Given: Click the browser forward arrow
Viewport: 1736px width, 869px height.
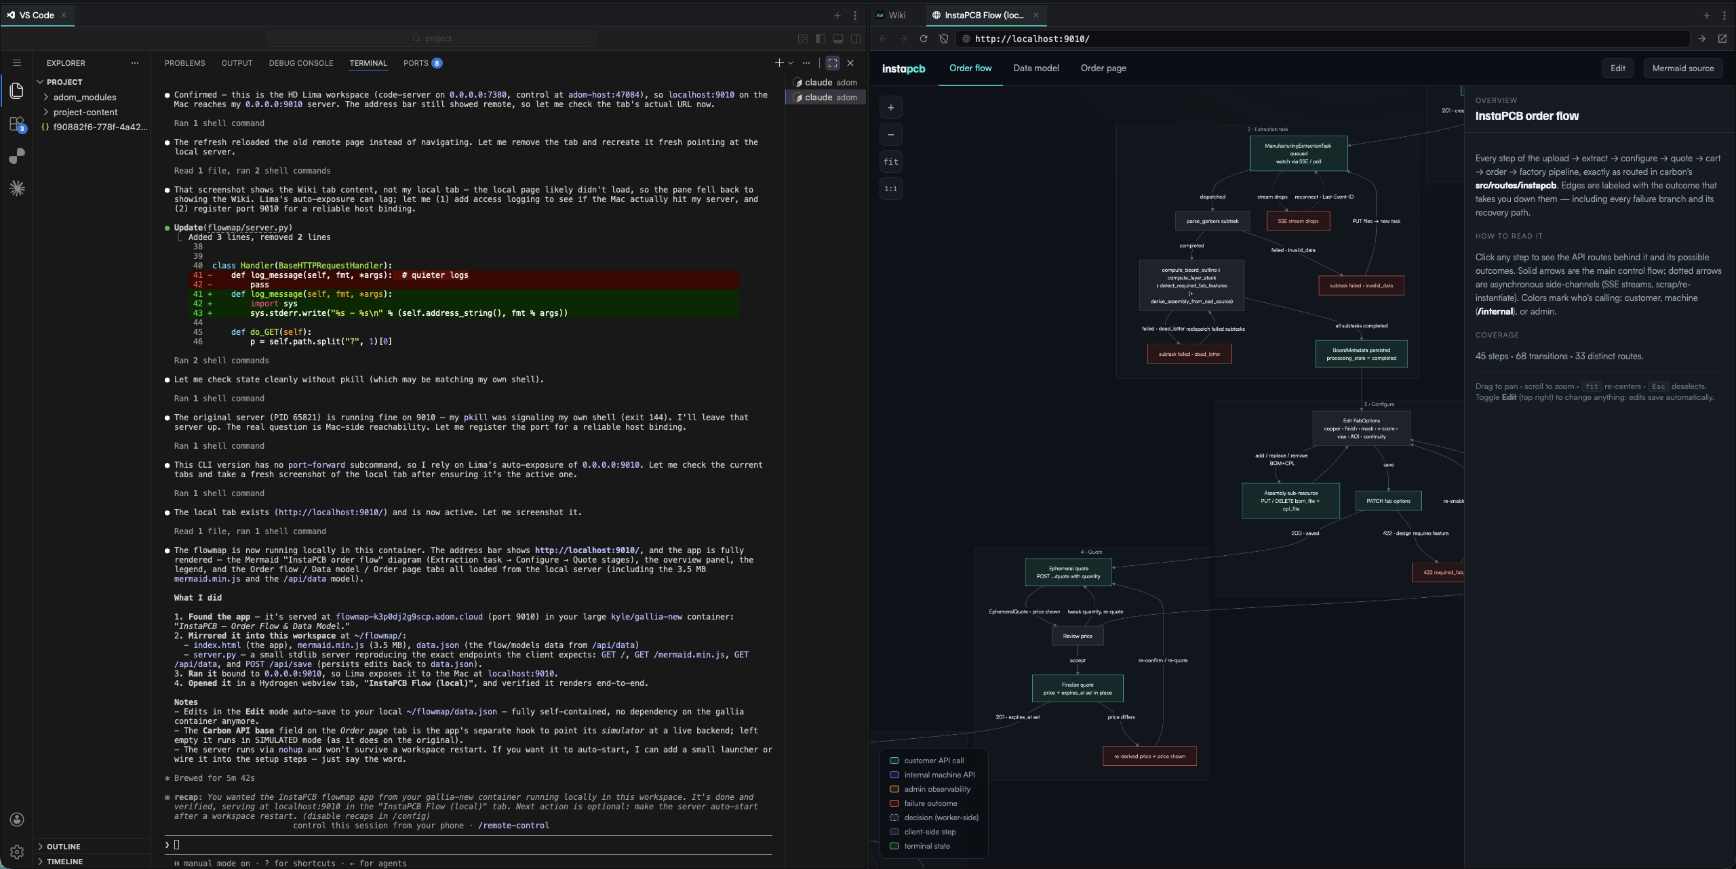Looking at the screenshot, I should point(903,39).
